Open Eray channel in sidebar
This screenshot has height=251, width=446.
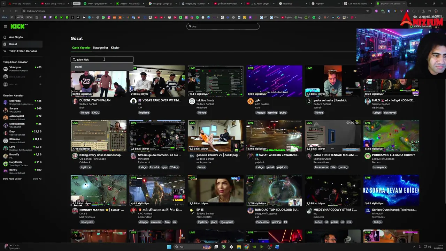[x=22, y=133]
